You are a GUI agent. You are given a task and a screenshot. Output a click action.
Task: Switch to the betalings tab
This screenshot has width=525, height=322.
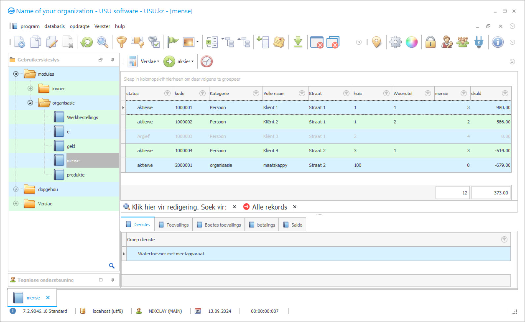pos(262,225)
